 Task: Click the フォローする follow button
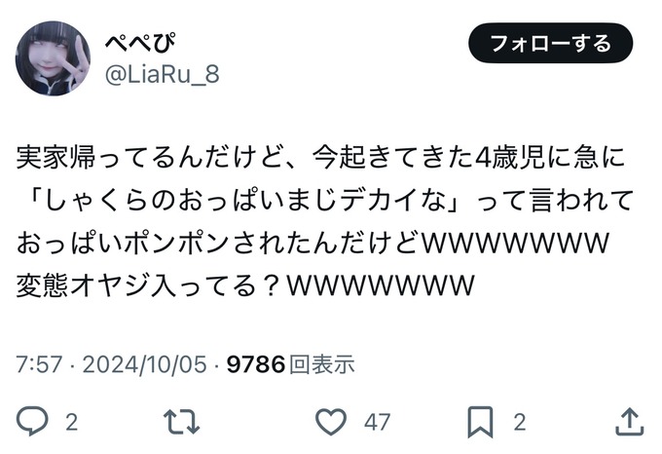[x=551, y=43]
